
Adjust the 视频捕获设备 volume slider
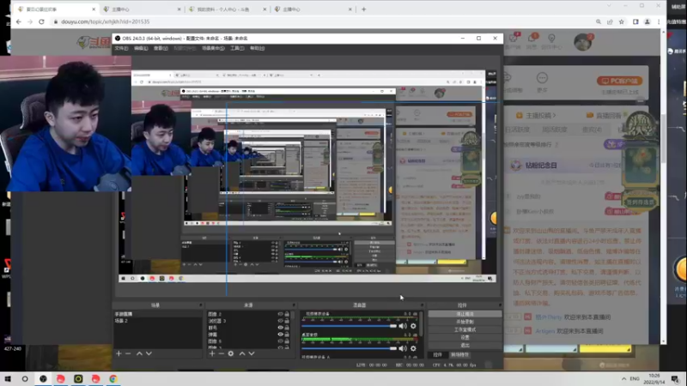coord(349,326)
